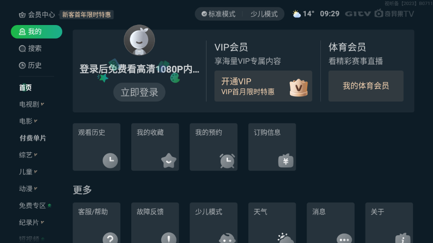Expand the 综艺 sidebar category
The height and width of the screenshot is (243, 433).
(x=28, y=155)
